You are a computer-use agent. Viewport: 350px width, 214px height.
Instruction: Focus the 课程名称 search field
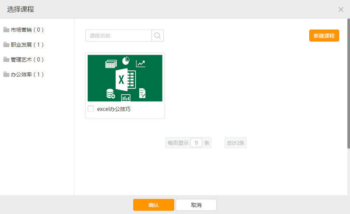click(119, 35)
